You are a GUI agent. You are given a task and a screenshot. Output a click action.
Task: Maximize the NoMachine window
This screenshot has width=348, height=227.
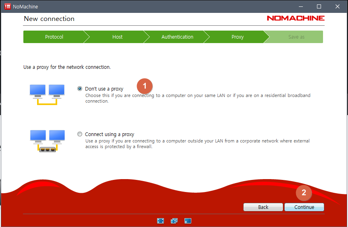click(x=319, y=6)
